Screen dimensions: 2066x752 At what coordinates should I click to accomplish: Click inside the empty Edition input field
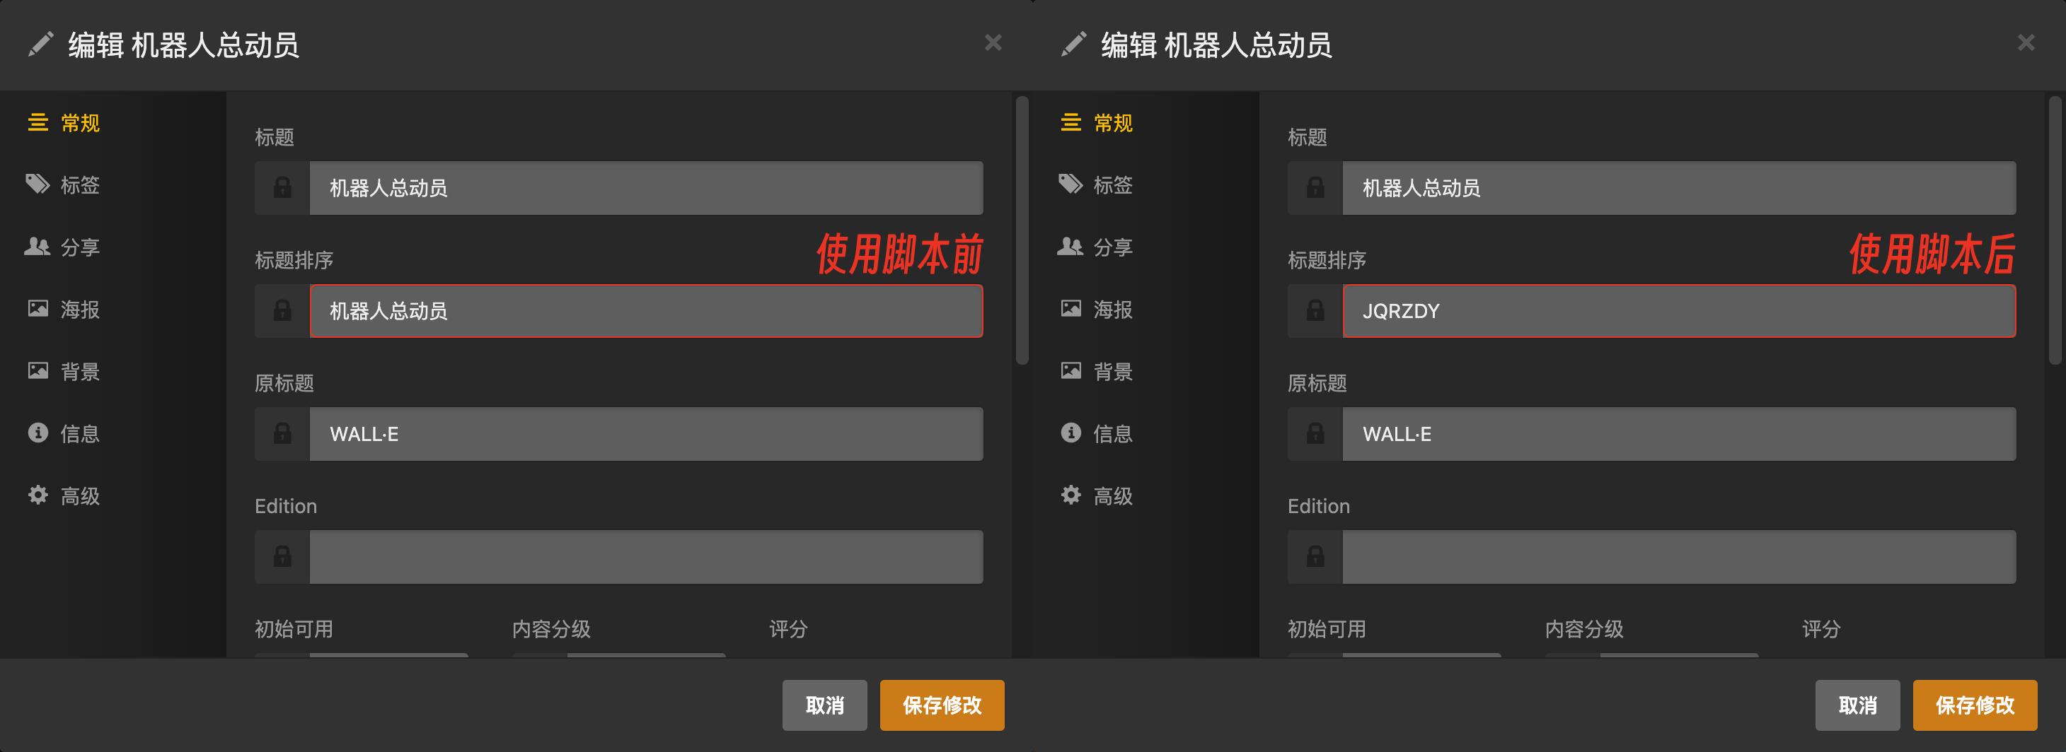(645, 557)
